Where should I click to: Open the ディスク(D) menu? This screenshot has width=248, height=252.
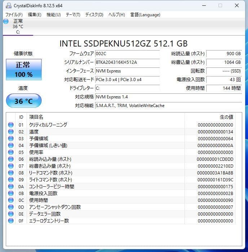[94, 15]
